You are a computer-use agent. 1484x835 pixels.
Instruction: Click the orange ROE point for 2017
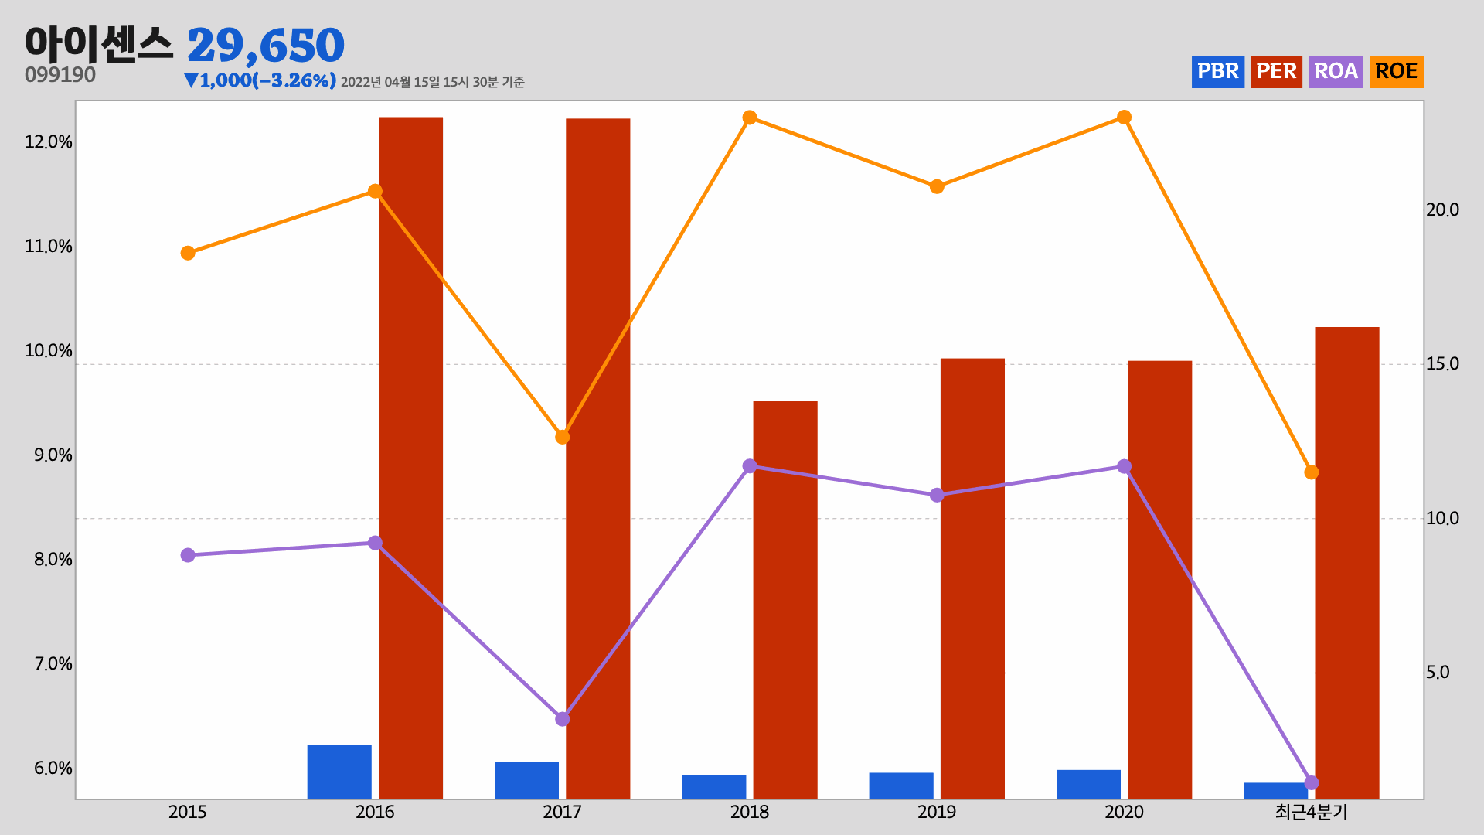(562, 437)
